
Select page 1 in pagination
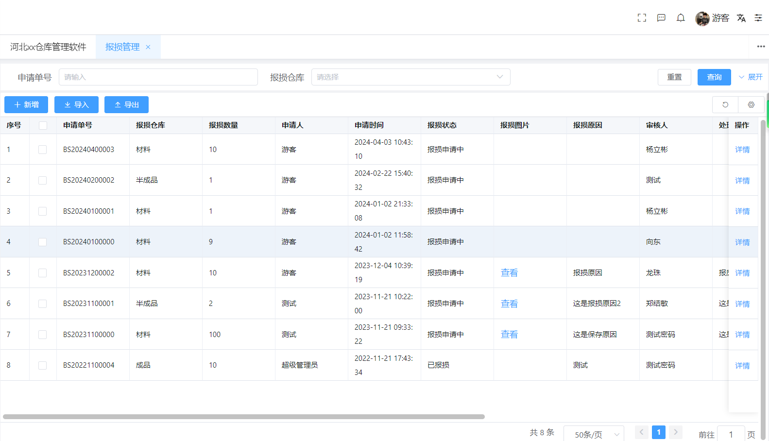coord(658,432)
